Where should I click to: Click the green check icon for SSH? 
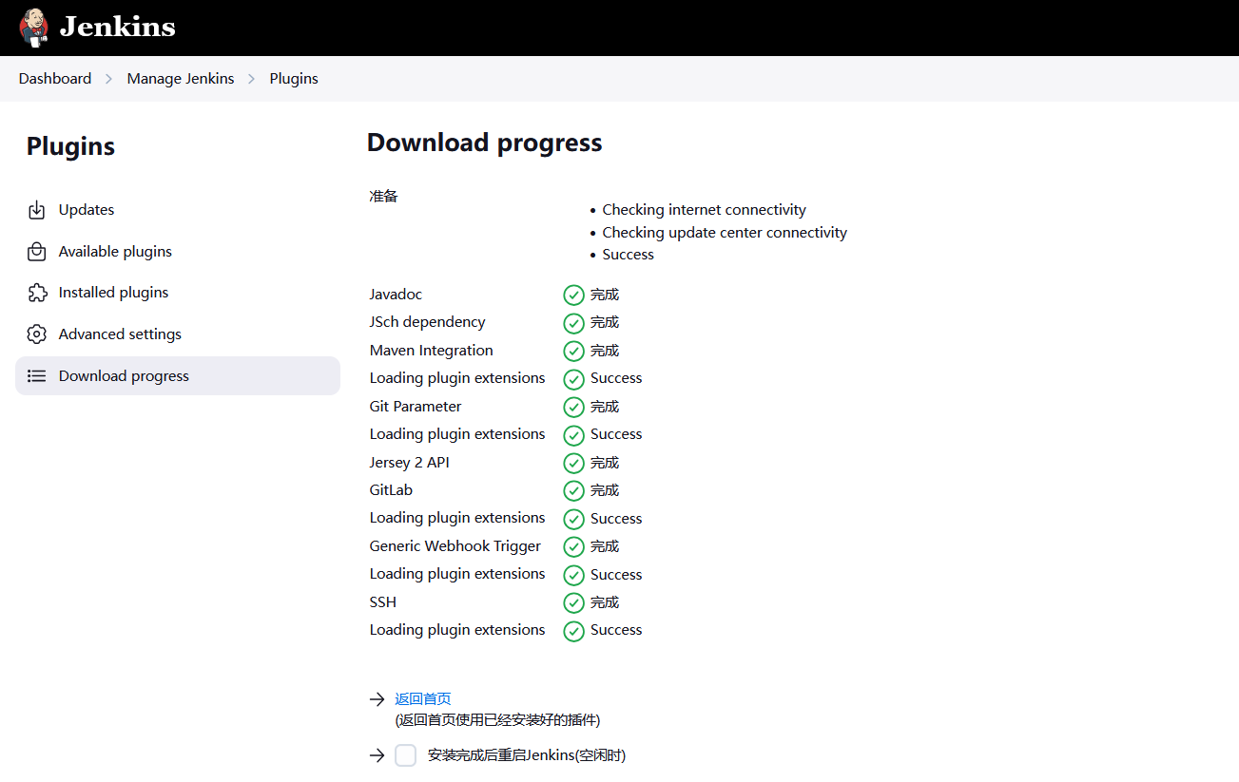[573, 603]
